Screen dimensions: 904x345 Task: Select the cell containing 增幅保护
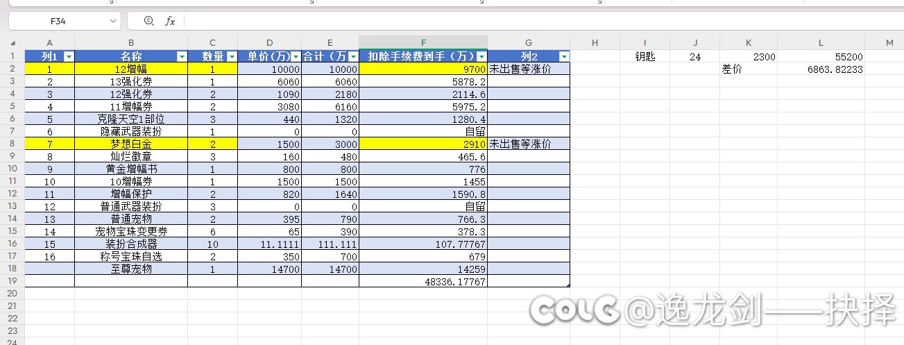coord(131,194)
